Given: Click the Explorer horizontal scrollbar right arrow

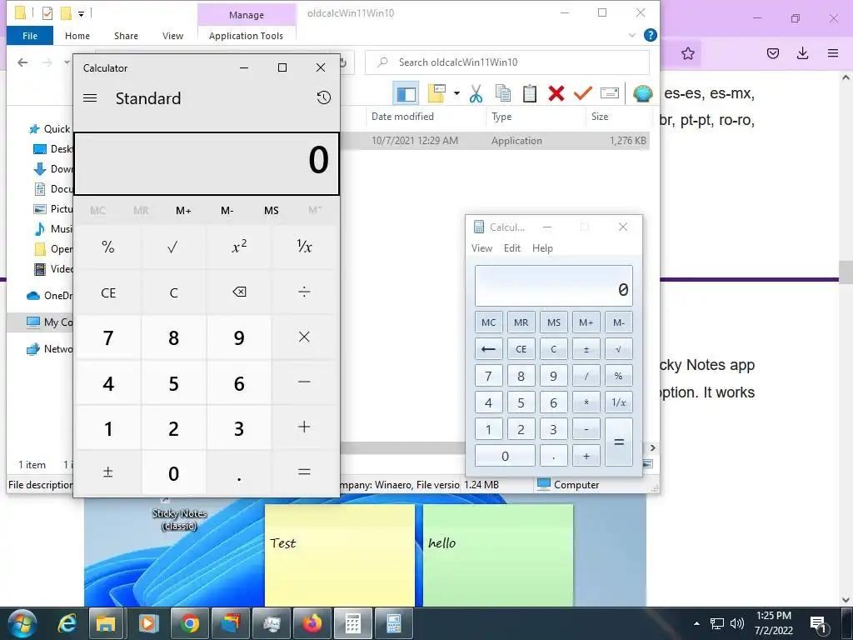Looking at the screenshot, I should coord(653,447).
